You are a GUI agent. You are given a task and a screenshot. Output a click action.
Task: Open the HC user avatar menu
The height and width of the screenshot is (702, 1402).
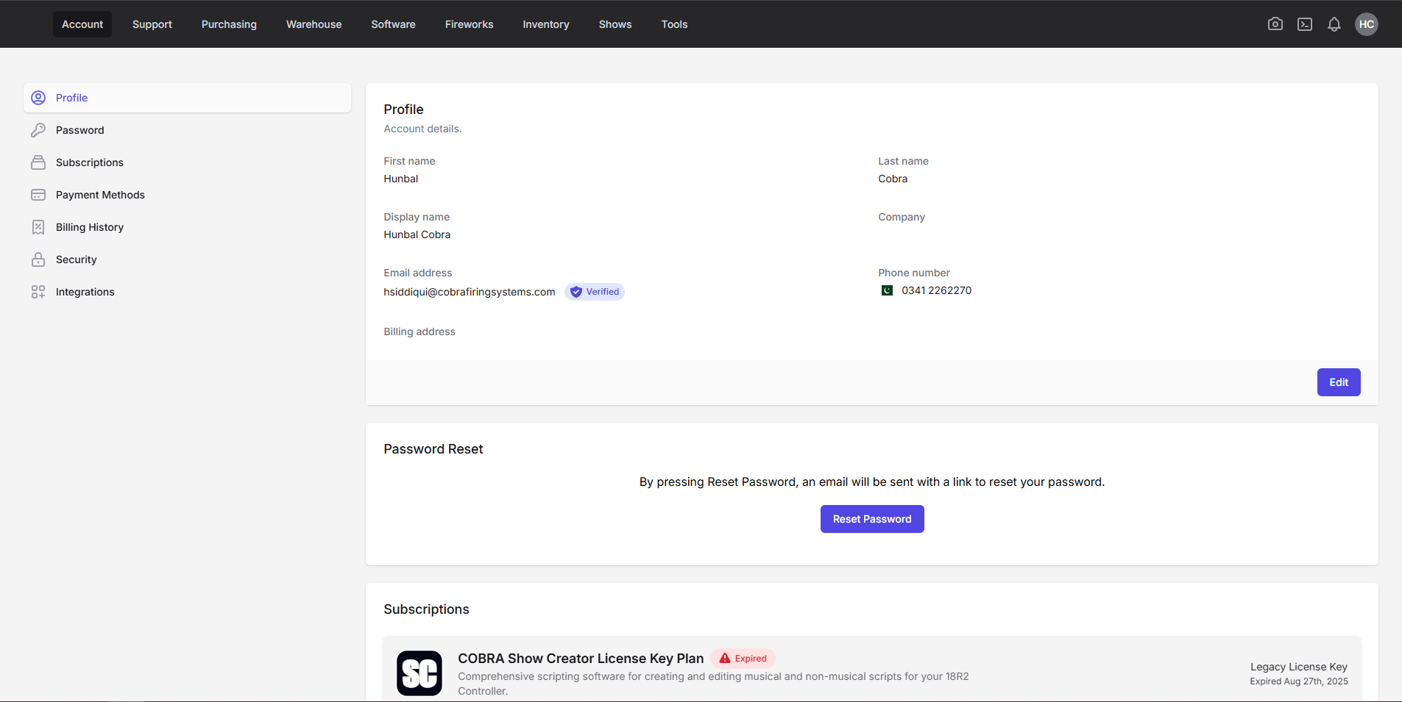pos(1367,24)
